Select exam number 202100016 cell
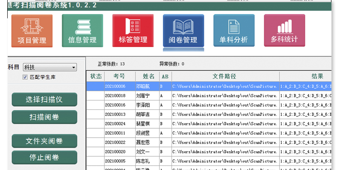 pos(120,105)
